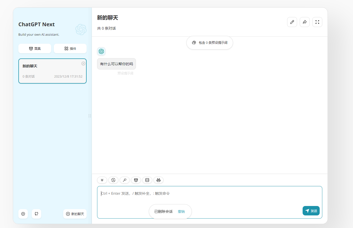Open the masks panda icon in chat toolbar

pos(136,180)
